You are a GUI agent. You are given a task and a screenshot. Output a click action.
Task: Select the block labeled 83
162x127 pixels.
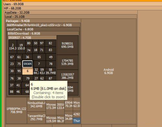(x=51, y=50)
